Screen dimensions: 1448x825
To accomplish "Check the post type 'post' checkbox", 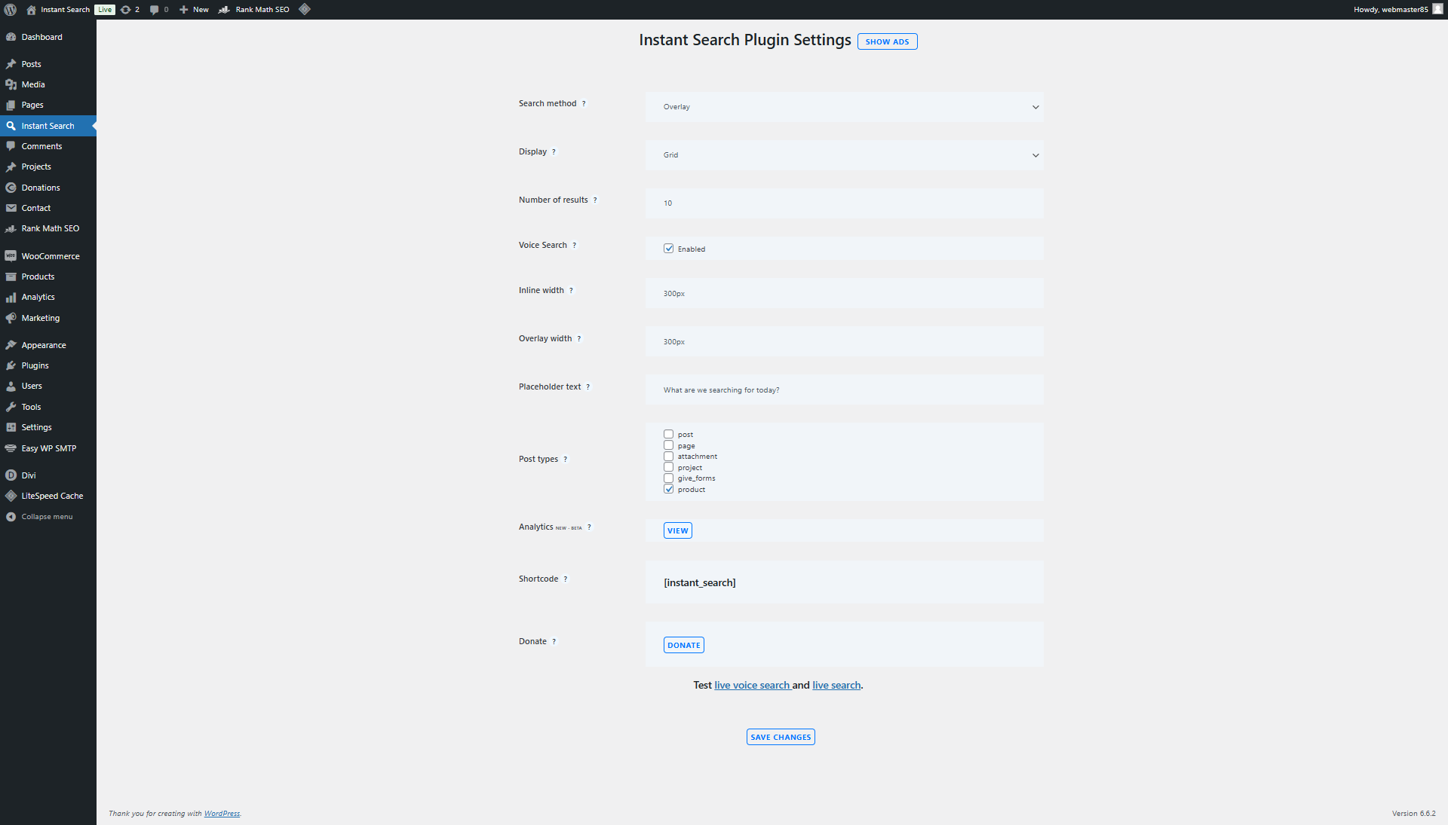I will click(x=668, y=435).
